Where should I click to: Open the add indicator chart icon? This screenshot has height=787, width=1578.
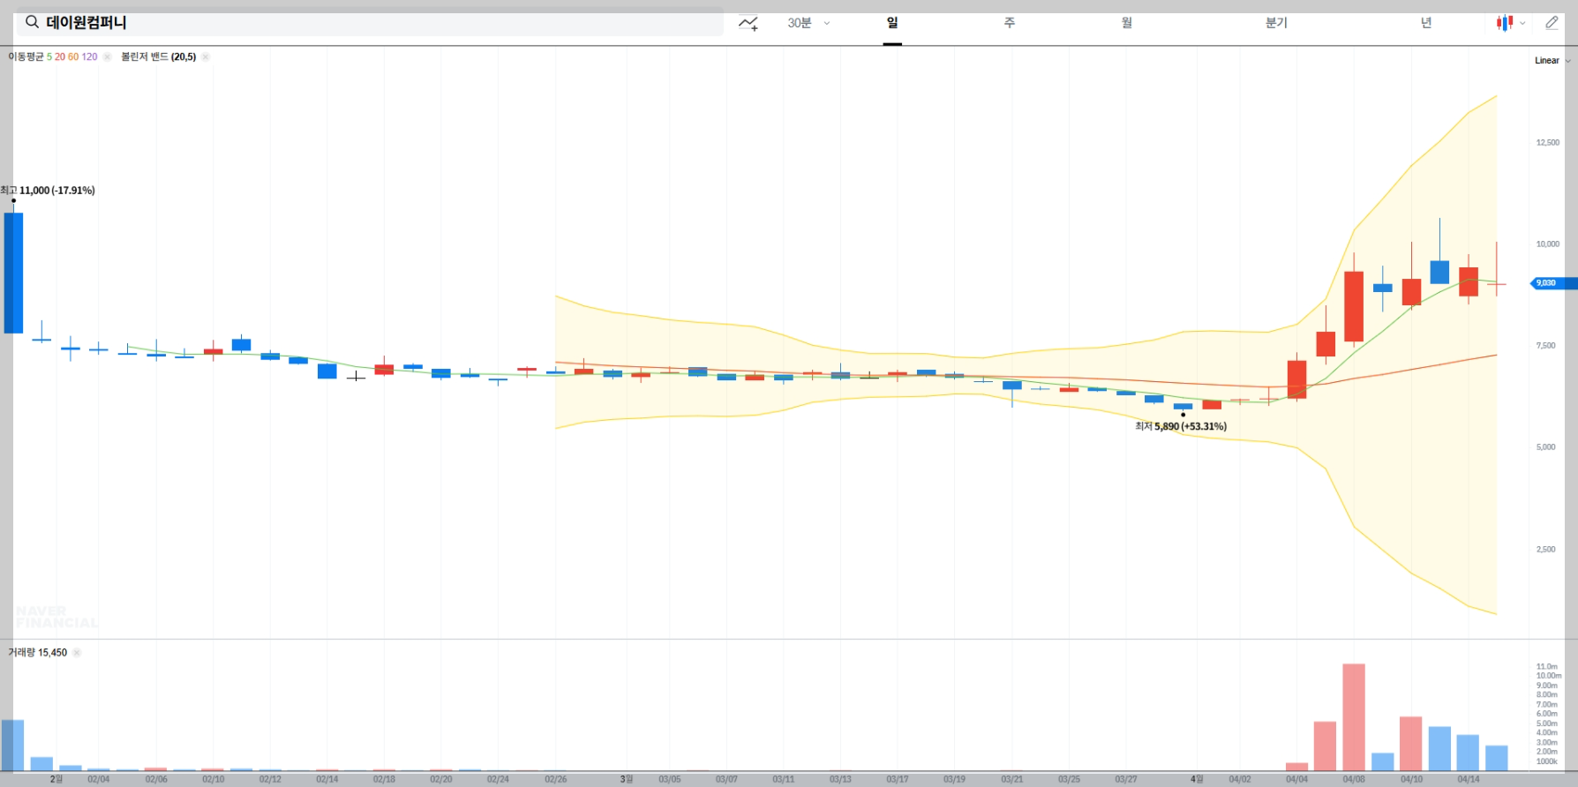(748, 23)
